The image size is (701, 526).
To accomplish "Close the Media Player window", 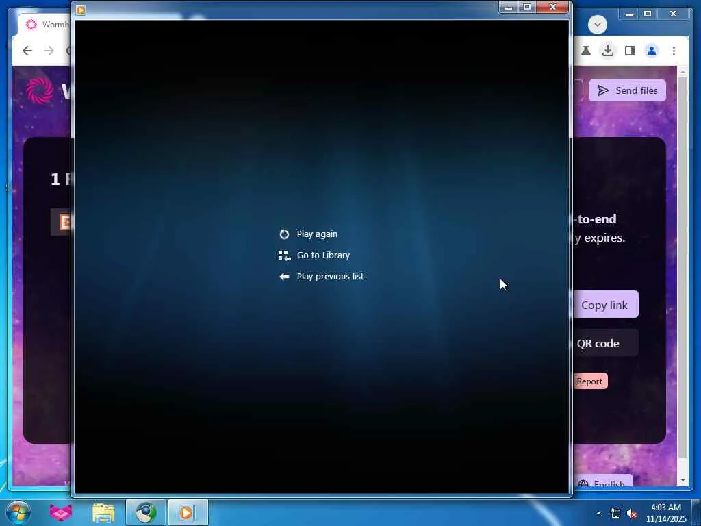I will 552,7.
